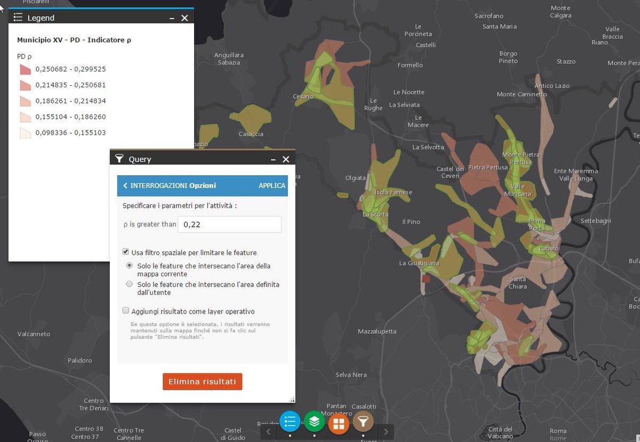Click the 0,250682 - 0,299525 legend swatch
Viewport: 640px width, 442px height.
click(25, 69)
